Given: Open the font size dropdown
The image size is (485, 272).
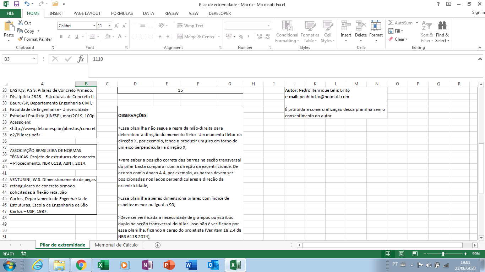Looking at the screenshot, I should [110, 26].
